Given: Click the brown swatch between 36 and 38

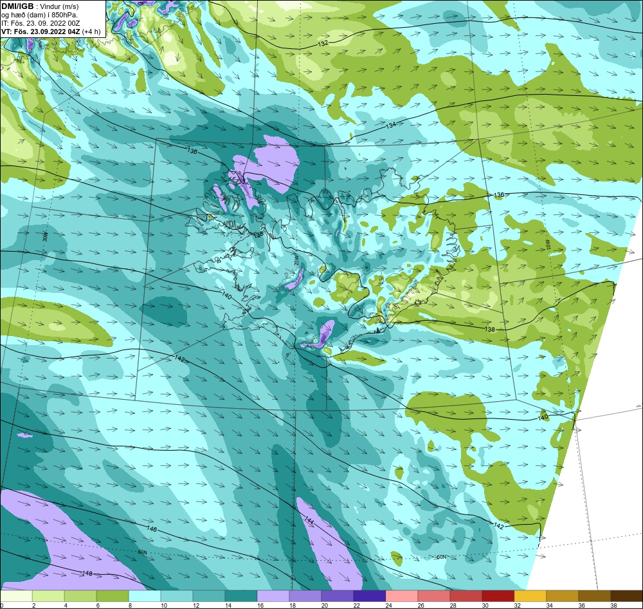Looking at the screenshot, I should [595, 596].
